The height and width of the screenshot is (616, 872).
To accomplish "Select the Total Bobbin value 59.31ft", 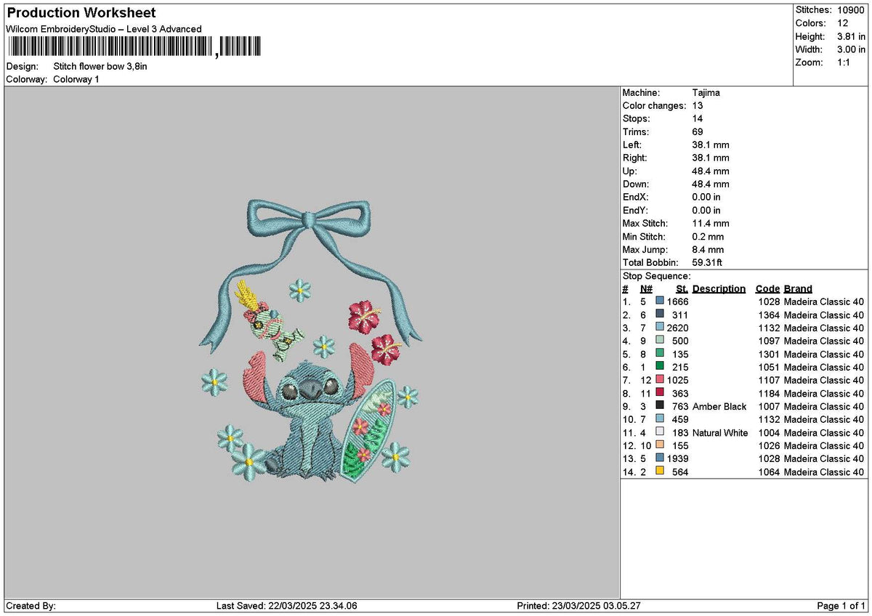I will (x=708, y=263).
